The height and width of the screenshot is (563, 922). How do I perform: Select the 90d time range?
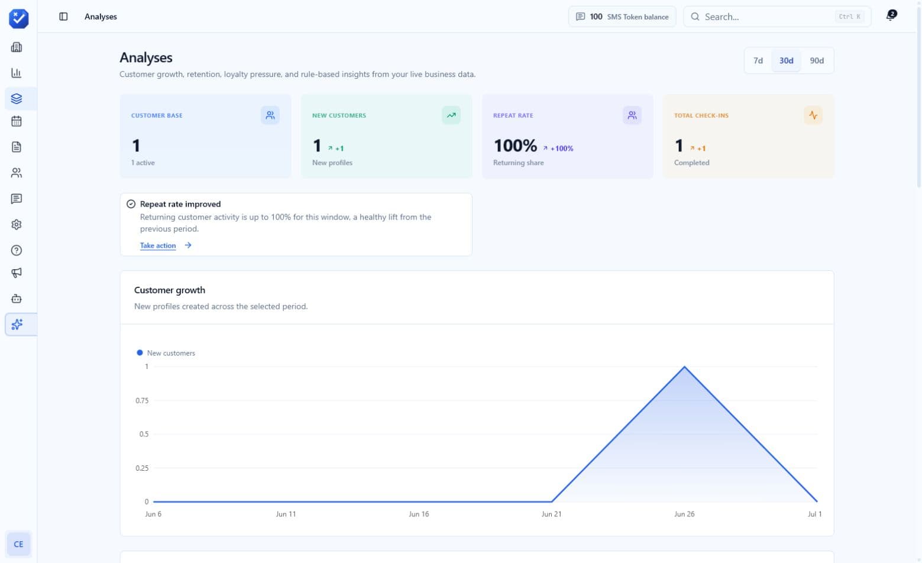tap(817, 60)
